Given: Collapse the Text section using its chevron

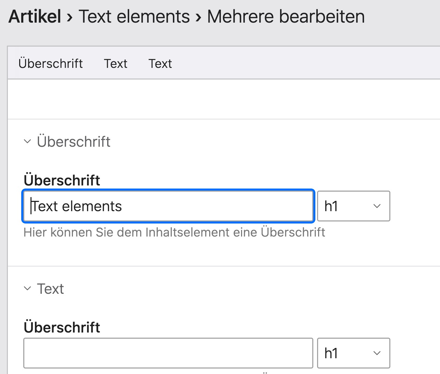Looking at the screenshot, I should click(x=27, y=289).
